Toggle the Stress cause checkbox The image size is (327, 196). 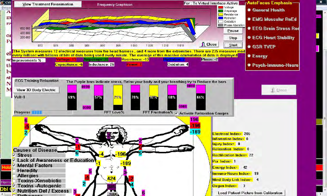14,155
